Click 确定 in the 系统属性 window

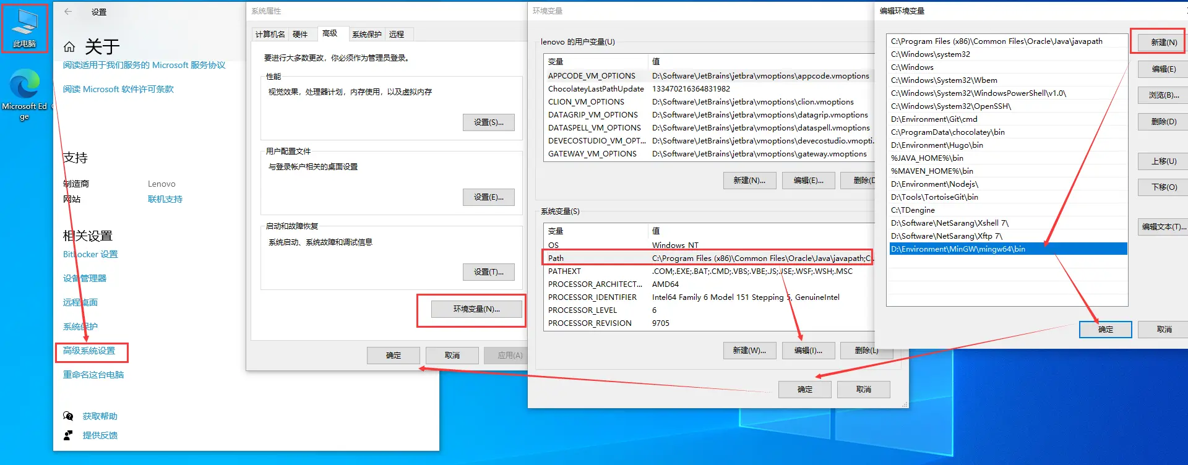pos(394,356)
